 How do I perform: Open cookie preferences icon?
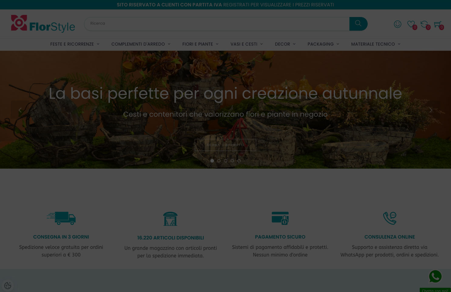point(8,285)
